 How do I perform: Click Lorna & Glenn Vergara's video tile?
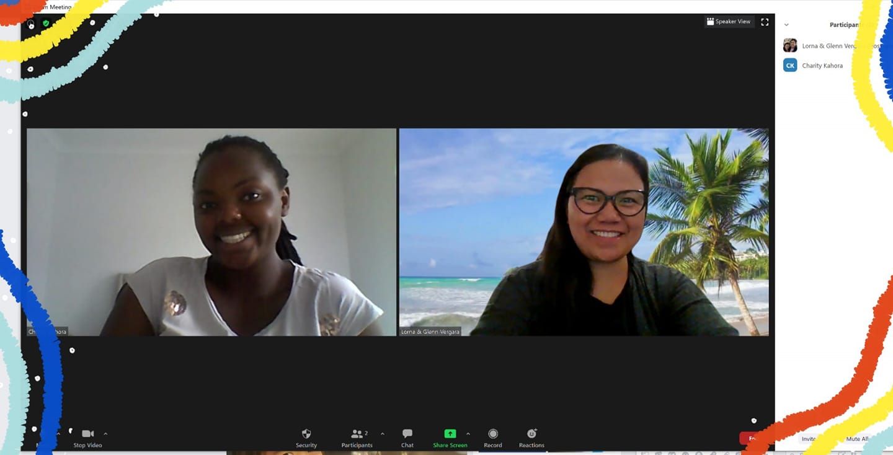pyautogui.click(x=584, y=232)
